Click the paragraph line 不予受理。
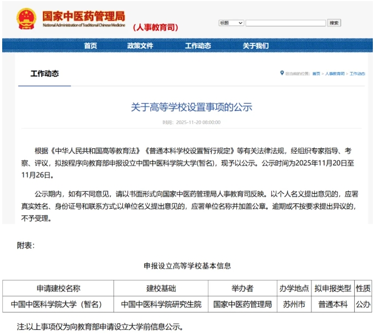This screenshot has height=336, width=380. [36, 219]
